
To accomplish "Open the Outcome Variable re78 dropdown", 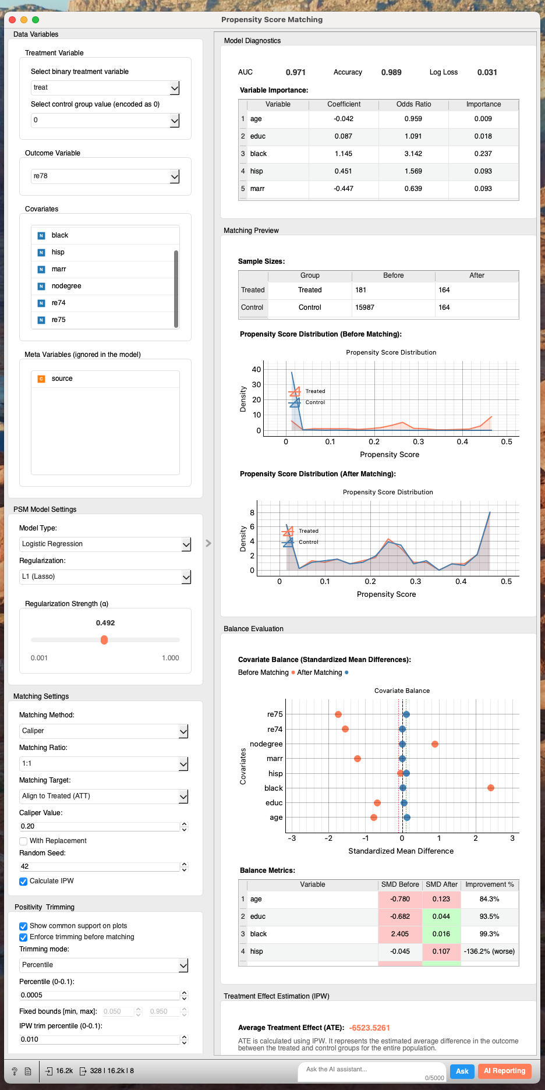I will point(105,176).
